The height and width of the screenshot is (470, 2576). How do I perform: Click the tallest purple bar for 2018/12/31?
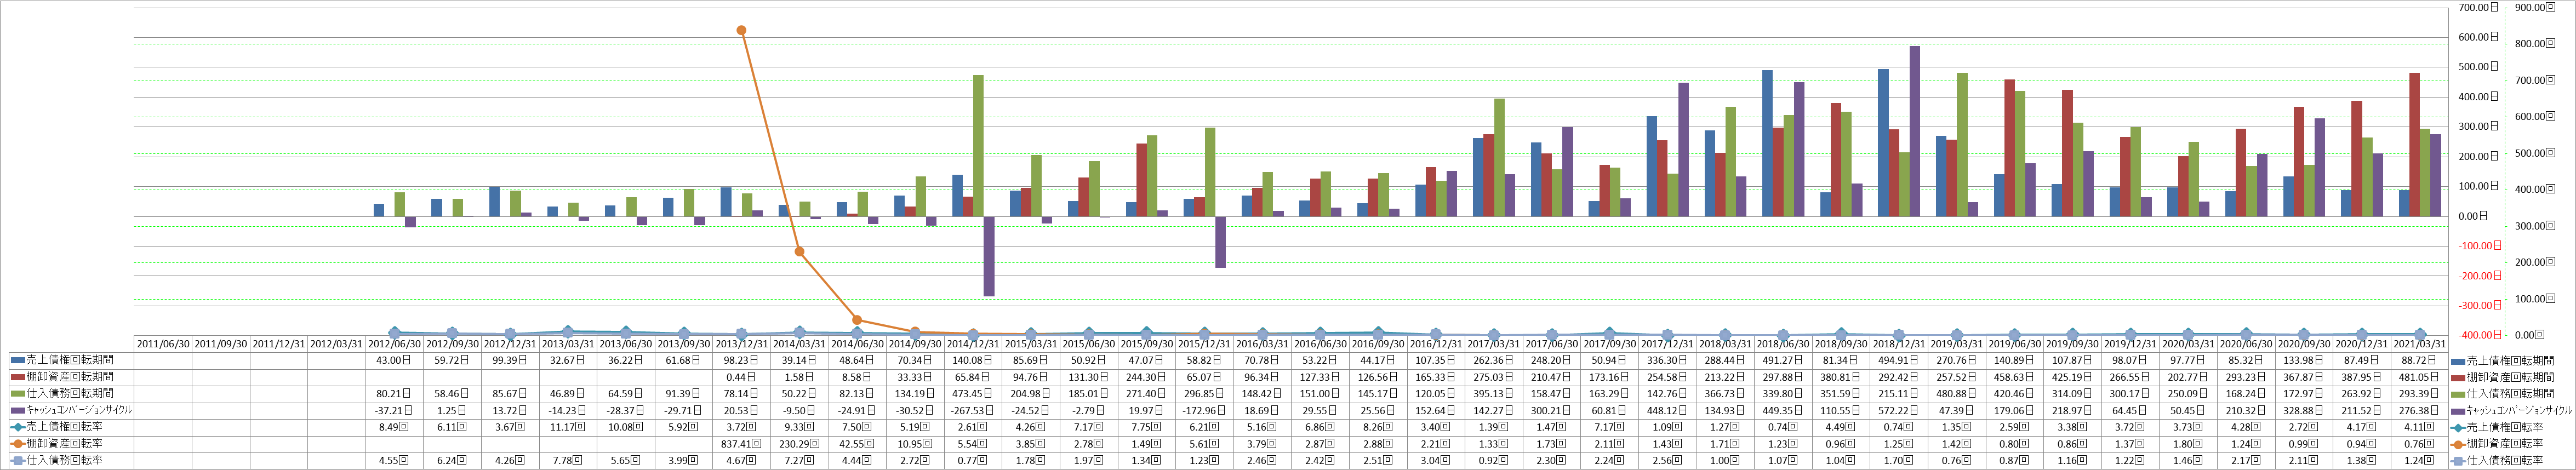point(1915,131)
